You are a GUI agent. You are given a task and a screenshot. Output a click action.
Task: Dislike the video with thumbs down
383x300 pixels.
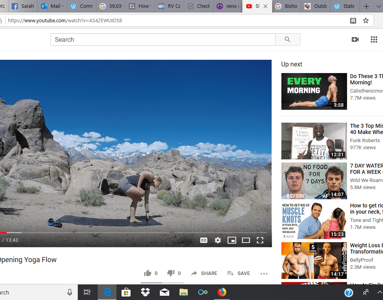171,273
